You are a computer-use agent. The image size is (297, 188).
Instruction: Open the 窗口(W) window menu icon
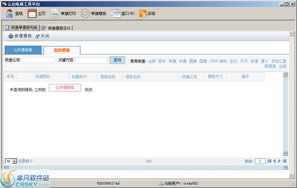pos(115,14)
